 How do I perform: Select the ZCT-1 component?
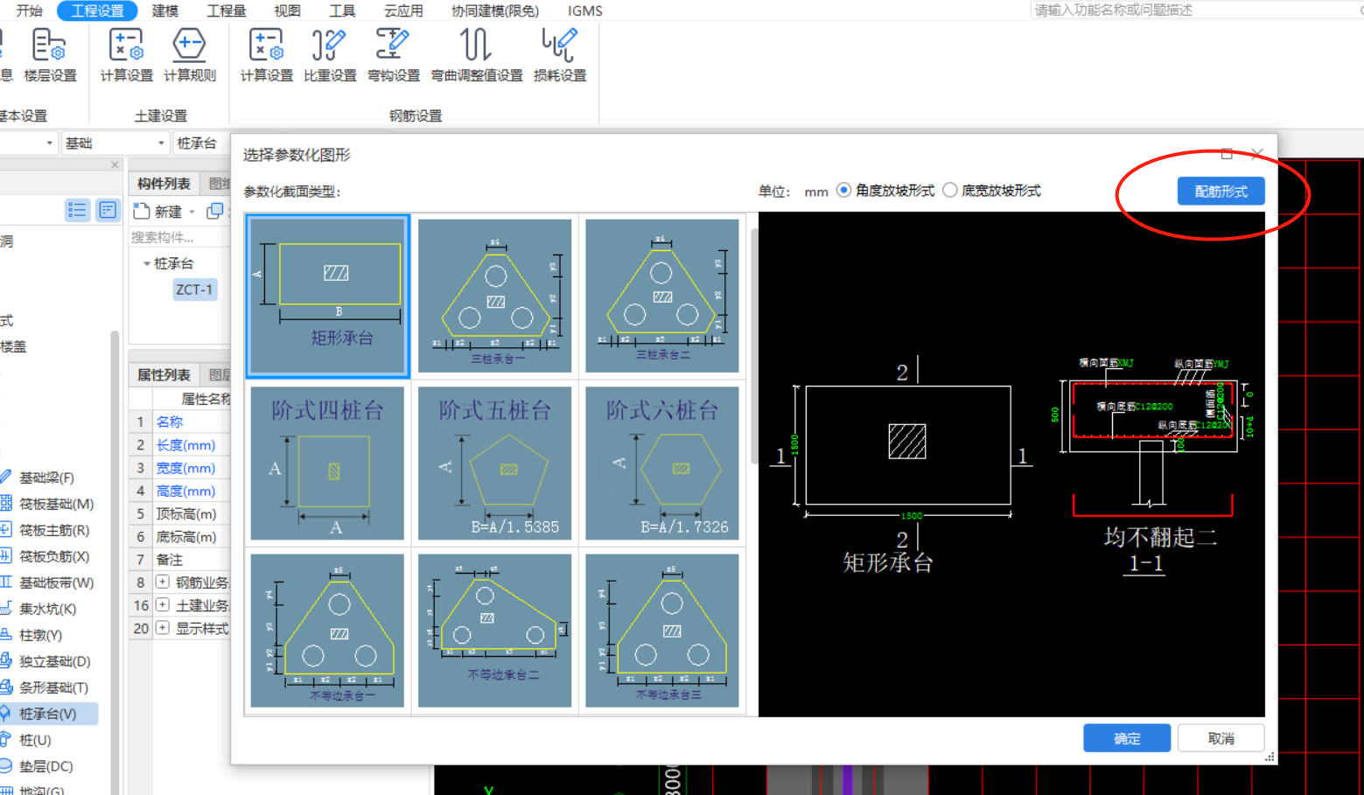(194, 289)
